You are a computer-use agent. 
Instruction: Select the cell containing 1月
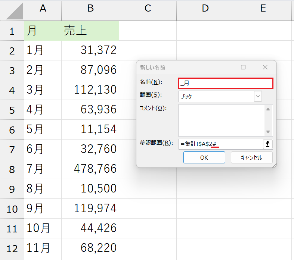point(43,50)
